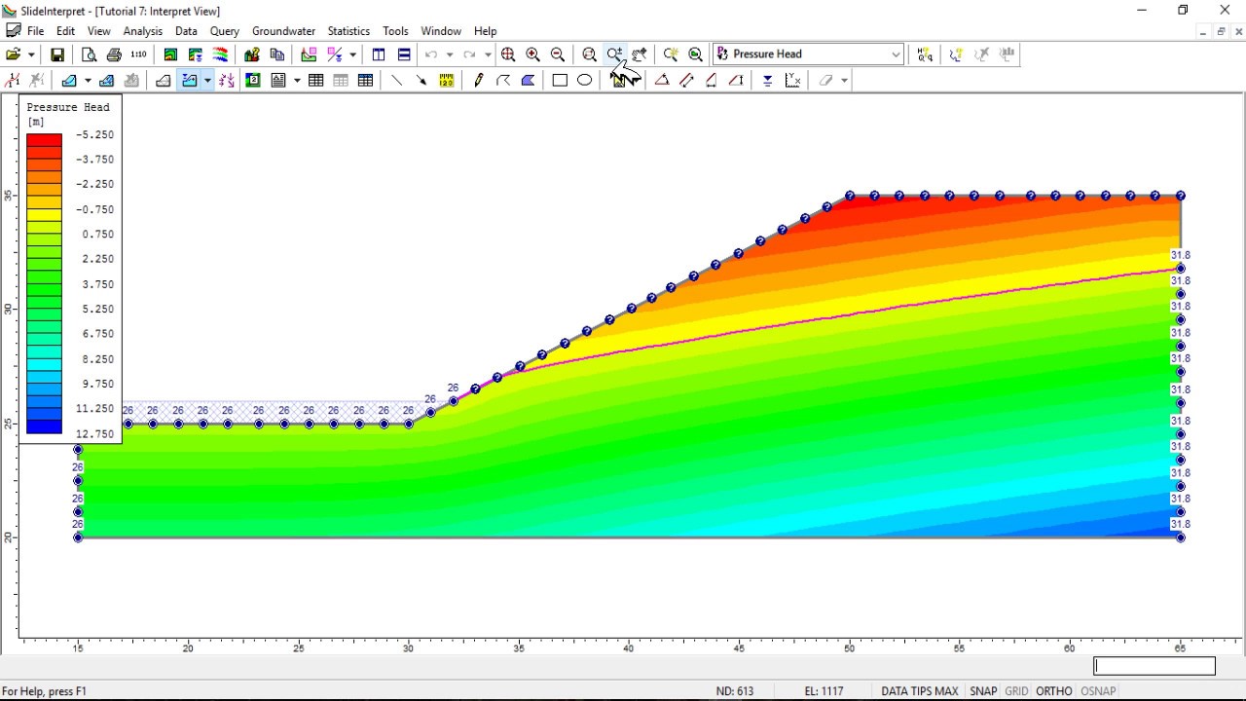Toggle SNAP in the status bar
This screenshot has width=1246, height=701.
tap(983, 691)
